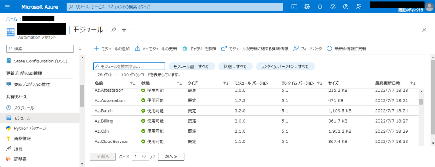Select Python packages in sidebar
This screenshot has height=167, width=435.
tap(30, 128)
